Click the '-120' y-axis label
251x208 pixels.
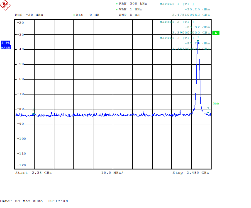pyautogui.click(x=22, y=165)
